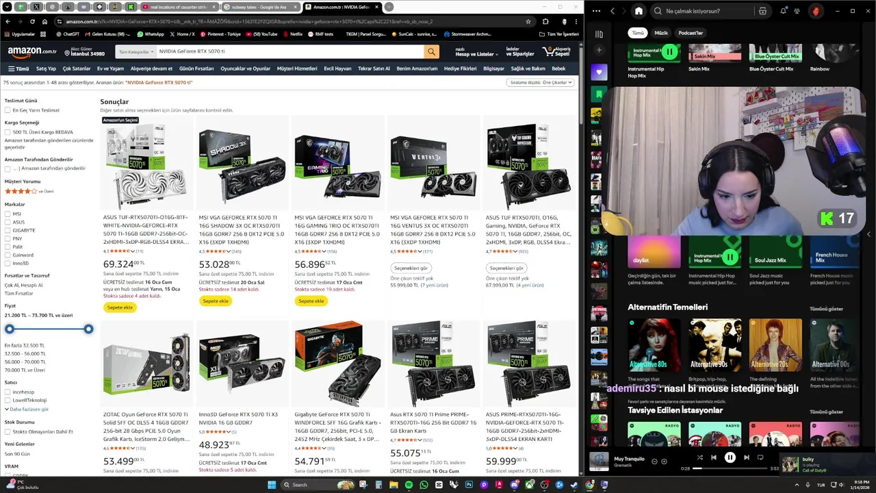Add ASUS TUF white card Sepete ekle
This screenshot has height=493, width=876.
(120, 307)
